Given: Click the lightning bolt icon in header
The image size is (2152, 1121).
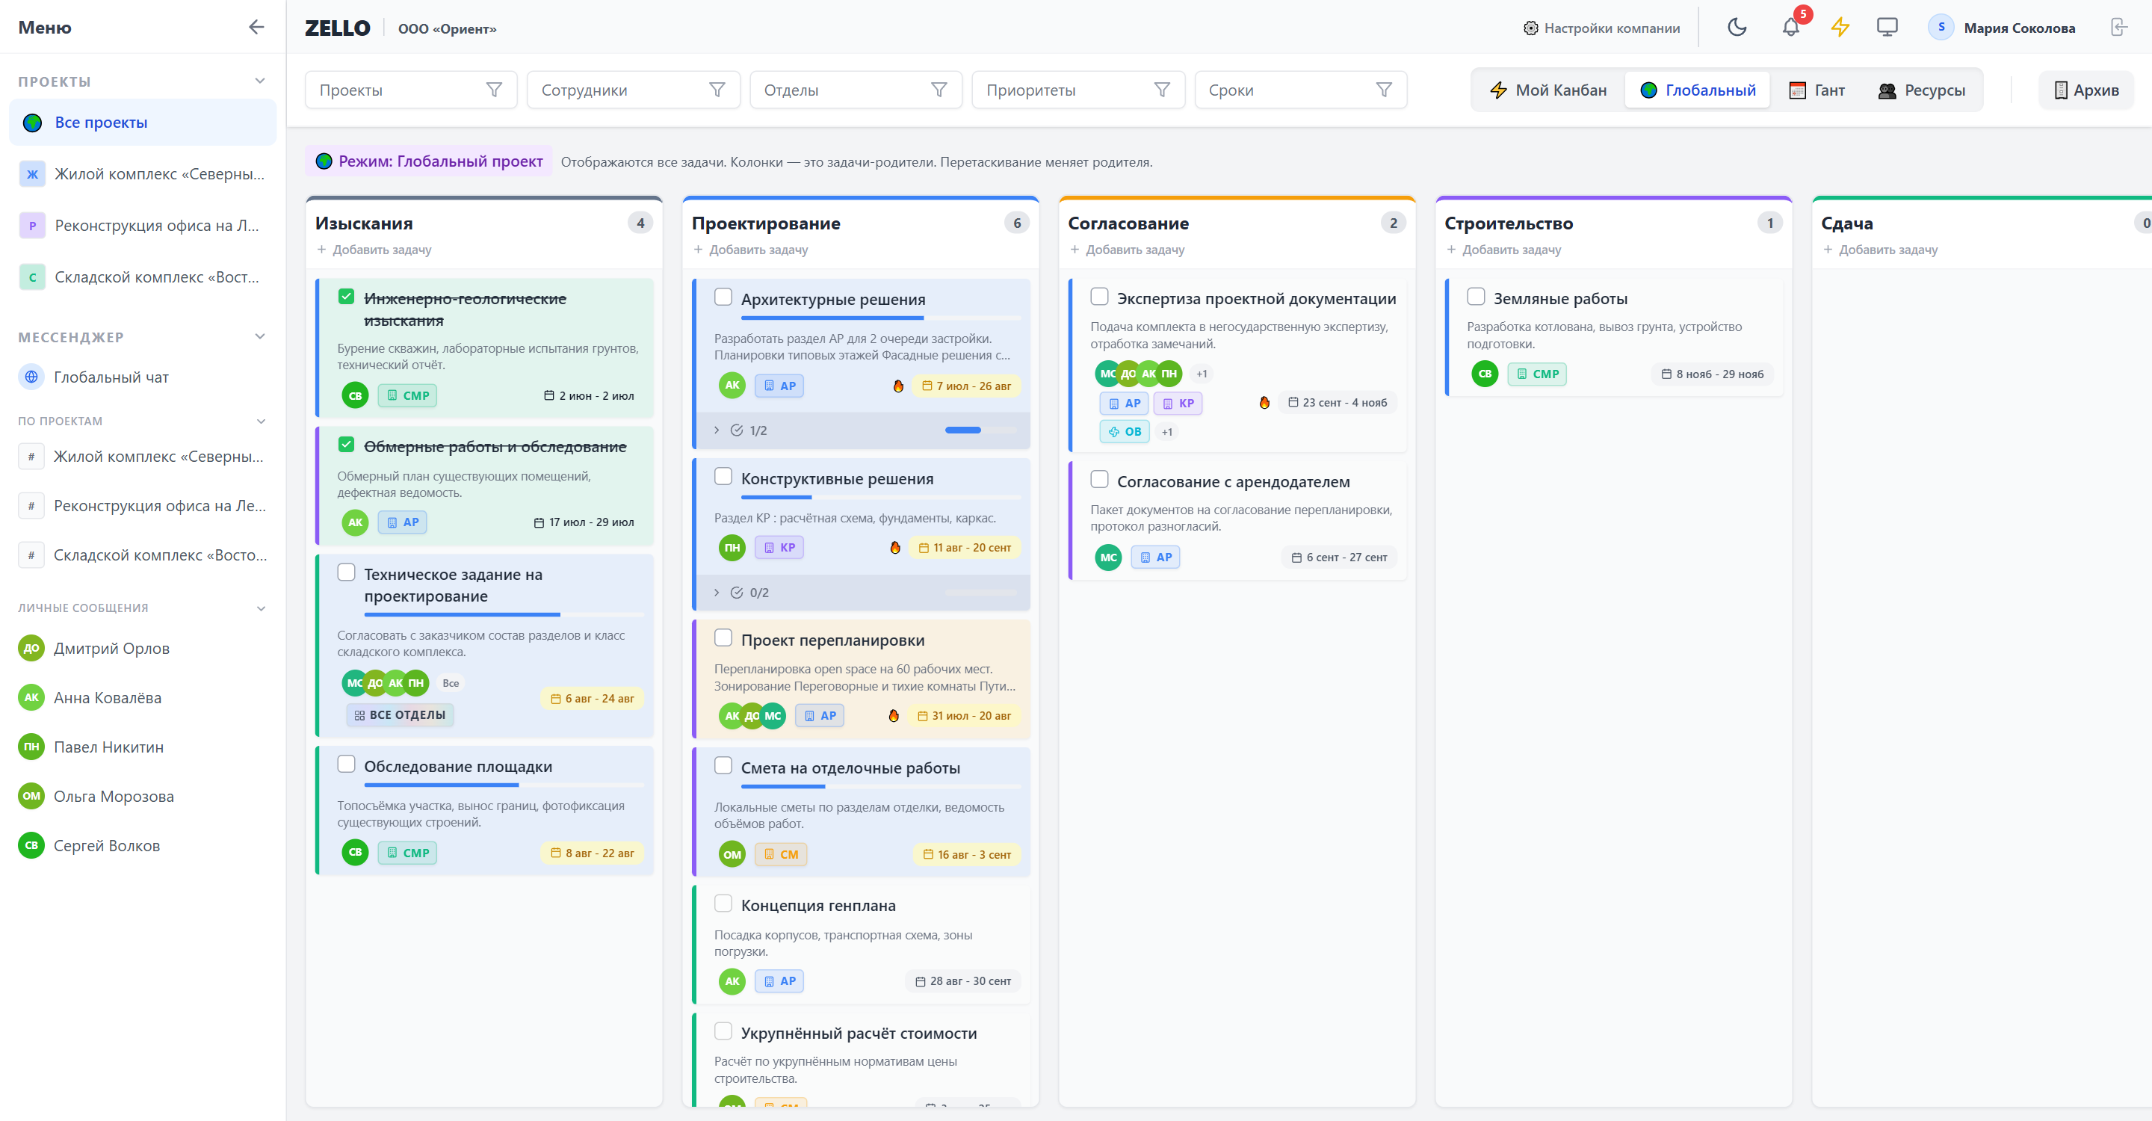Looking at the screenshot, I should point(1840,28).
